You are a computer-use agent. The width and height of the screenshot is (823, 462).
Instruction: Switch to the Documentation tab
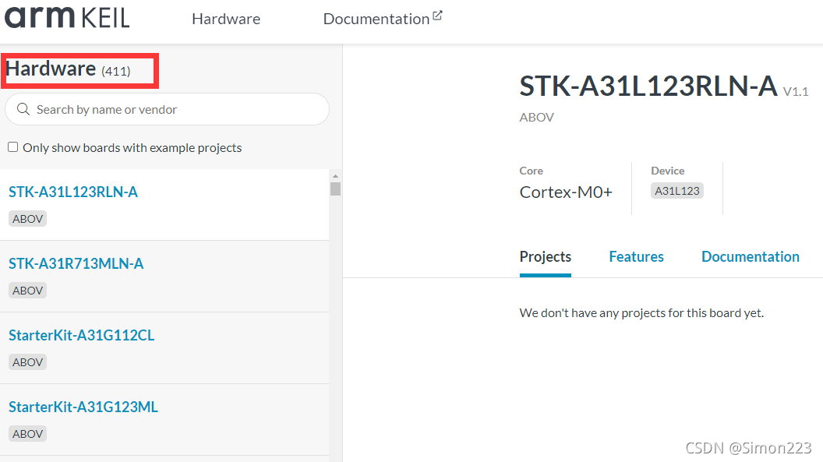pos(750,257)
